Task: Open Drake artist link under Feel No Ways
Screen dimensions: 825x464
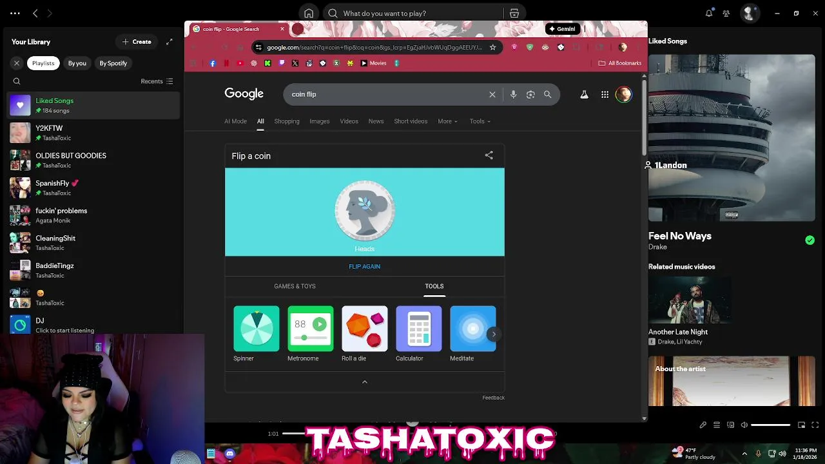Action: point(657,247)
